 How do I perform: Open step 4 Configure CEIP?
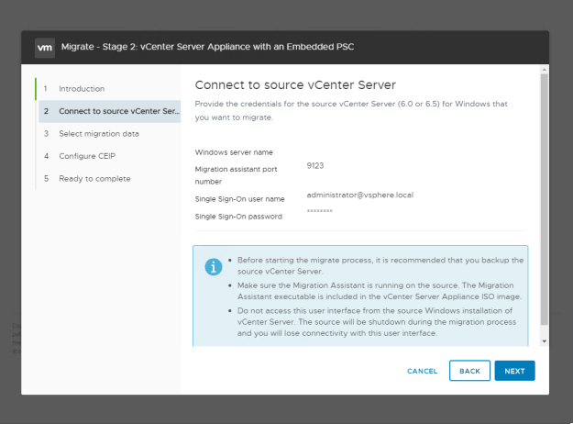[87, 156]
